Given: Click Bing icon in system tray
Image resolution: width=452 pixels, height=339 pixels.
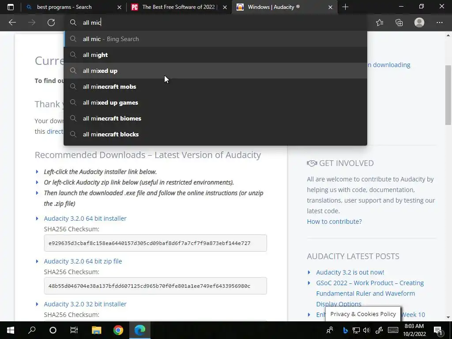Looking at the screenshot, I should coord(345,330).
